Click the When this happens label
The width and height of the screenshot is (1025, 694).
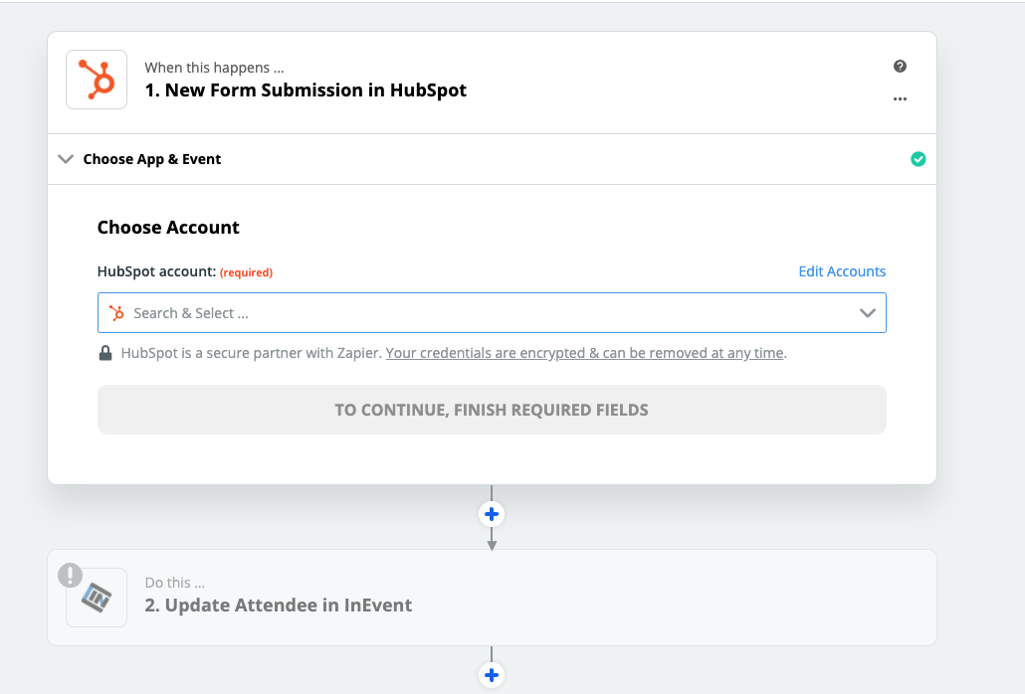click(x=214, y=68)
